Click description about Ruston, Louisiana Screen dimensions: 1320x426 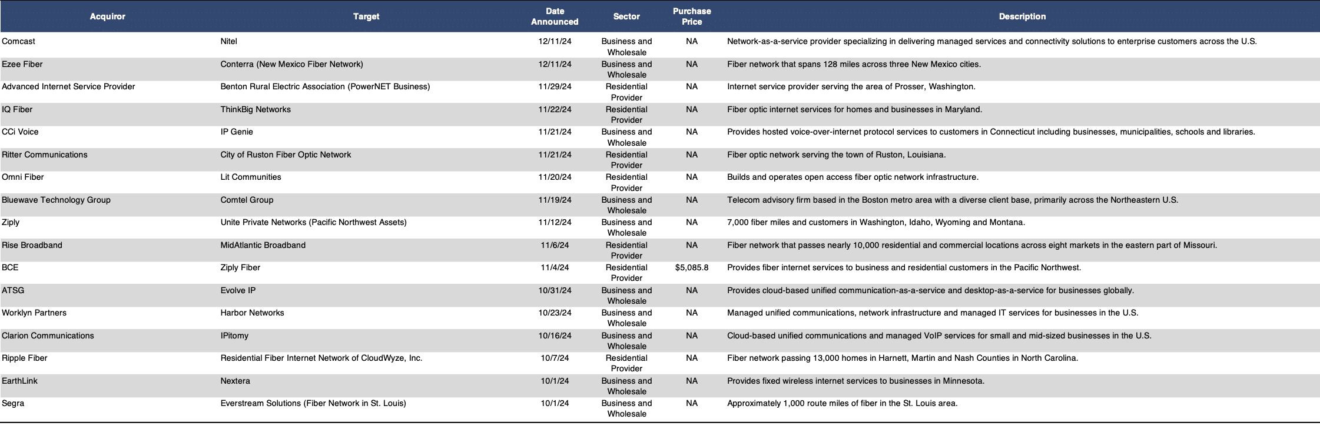point(837,155)
